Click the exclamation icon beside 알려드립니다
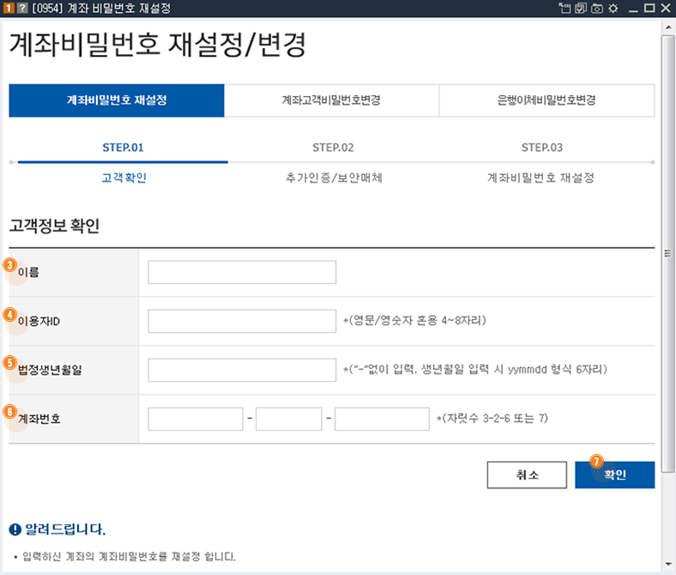This screenshot has height=575, width=676. [15, 527]
